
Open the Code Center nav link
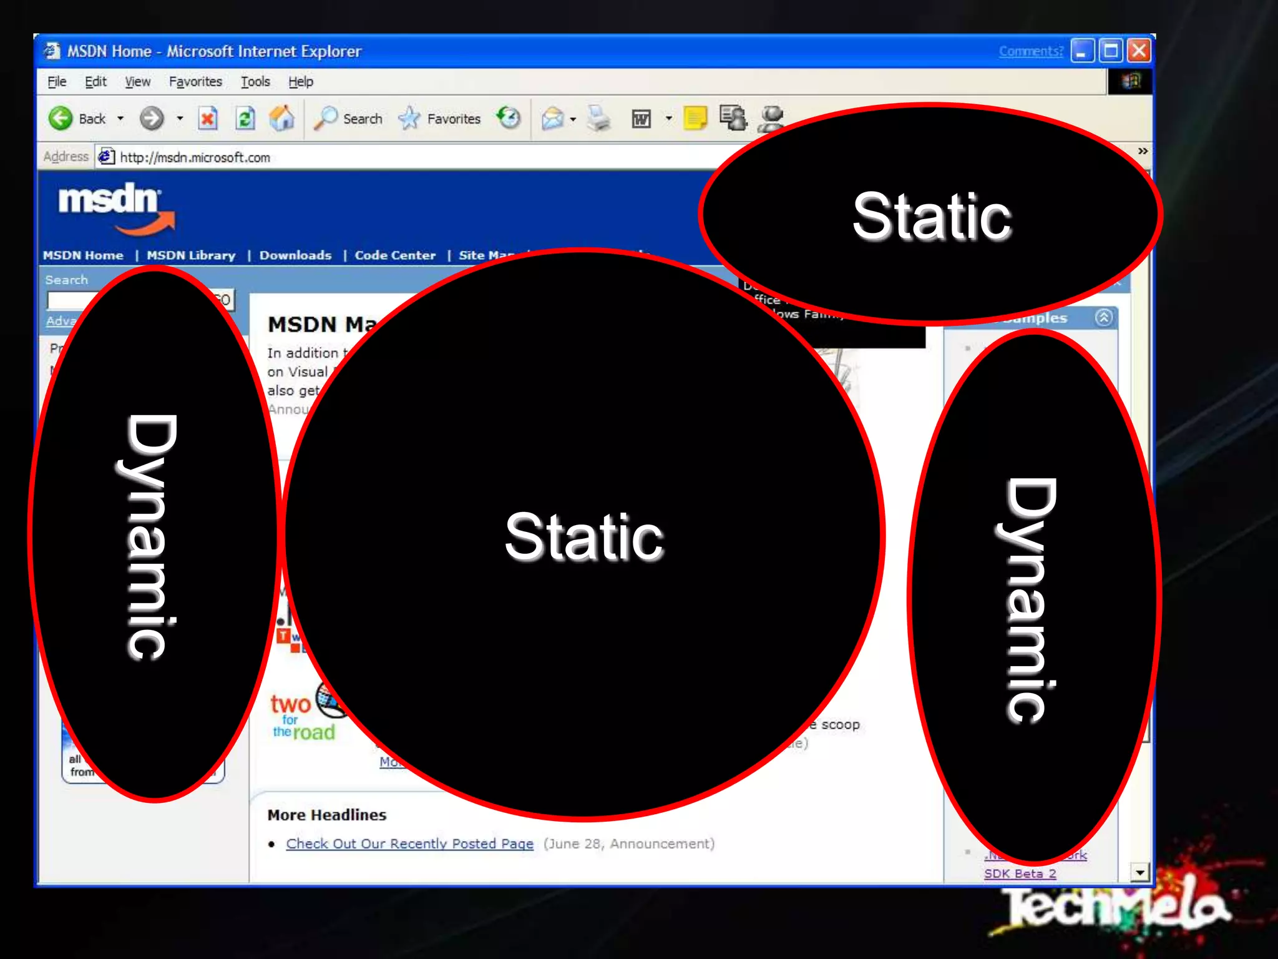[x=395, y=255]
